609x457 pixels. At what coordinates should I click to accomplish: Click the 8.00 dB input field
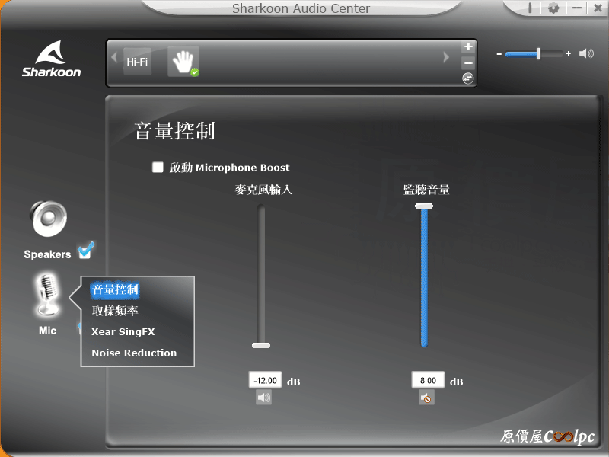coord(428,380)
